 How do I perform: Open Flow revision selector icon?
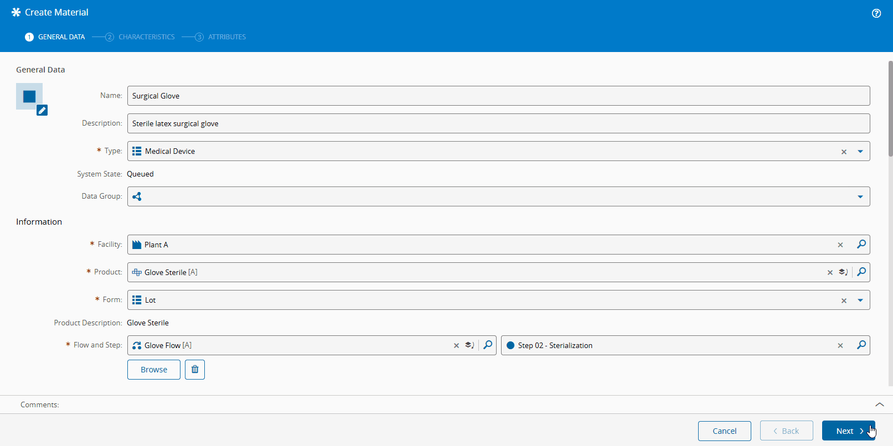point(469,345)
